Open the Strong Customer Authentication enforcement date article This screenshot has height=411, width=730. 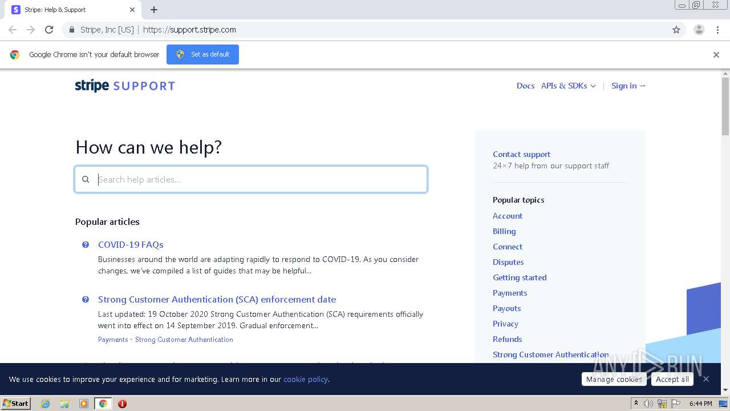[217, 299]
